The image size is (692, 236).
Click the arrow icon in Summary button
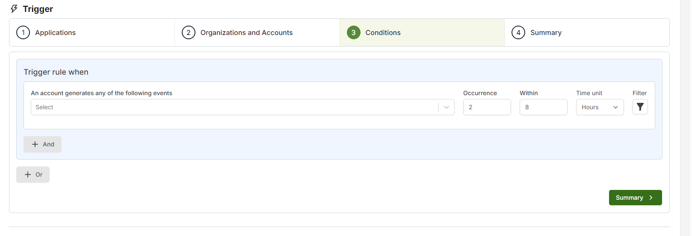(x=651, y=198)
